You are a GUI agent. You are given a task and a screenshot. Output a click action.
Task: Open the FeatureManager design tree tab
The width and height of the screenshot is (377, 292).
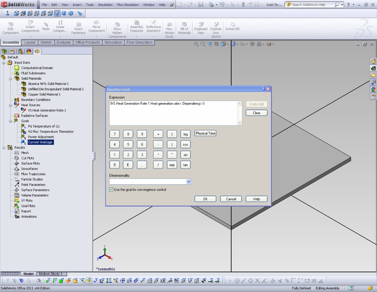tap(4, 51)
